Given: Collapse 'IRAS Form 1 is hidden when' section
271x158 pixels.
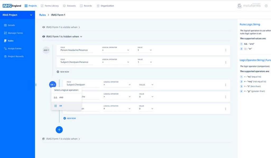Looking at the screenshot, I should [x=62, y=37].
